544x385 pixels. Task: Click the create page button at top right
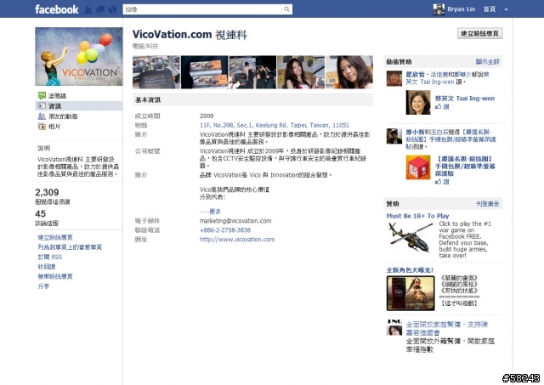pos(479,33)
